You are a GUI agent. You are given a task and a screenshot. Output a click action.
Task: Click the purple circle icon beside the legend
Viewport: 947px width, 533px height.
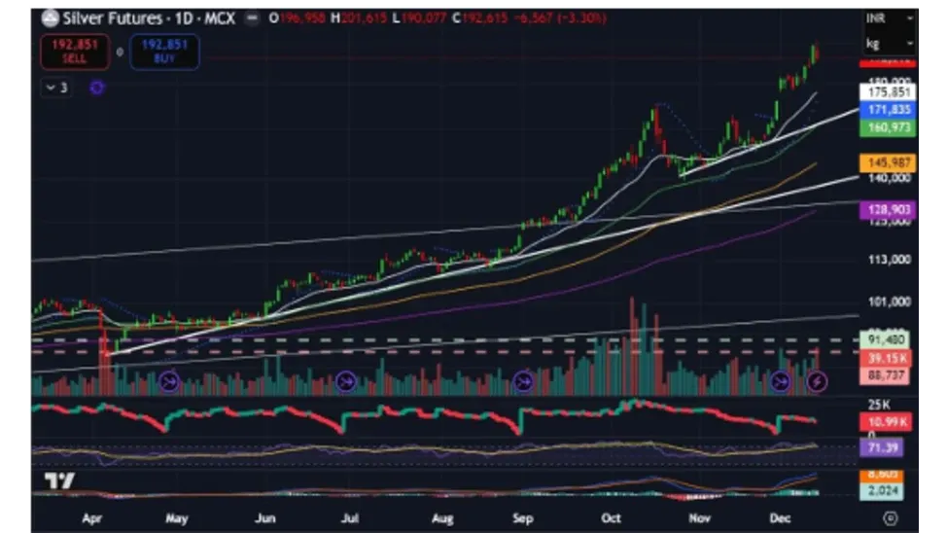click(x=96, y=89)
